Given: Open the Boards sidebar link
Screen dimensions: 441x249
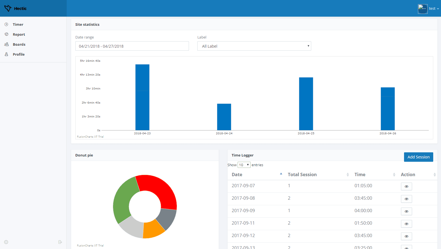Looking at the screenshot, I should tap(19, 44).
